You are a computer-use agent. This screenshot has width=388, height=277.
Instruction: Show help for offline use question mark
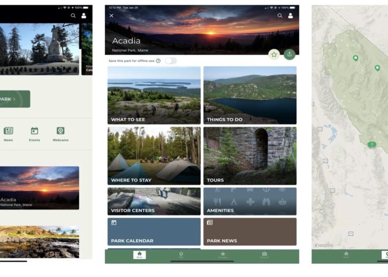[x=158, y=61]
